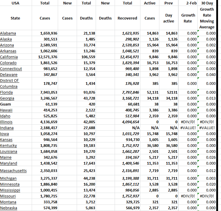The width and height of the screenshot is (221, 211).
Task: Click Missouri's #DIV/0! cell in 2-Feb Growth Rate column
Action: click(188, 196)
